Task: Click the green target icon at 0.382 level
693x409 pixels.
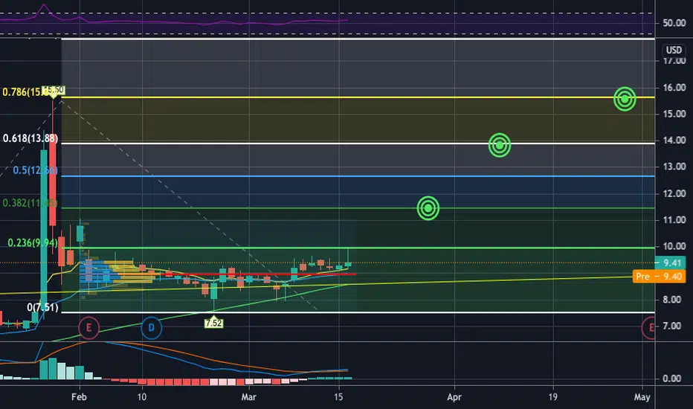Action: click(428, 207)
